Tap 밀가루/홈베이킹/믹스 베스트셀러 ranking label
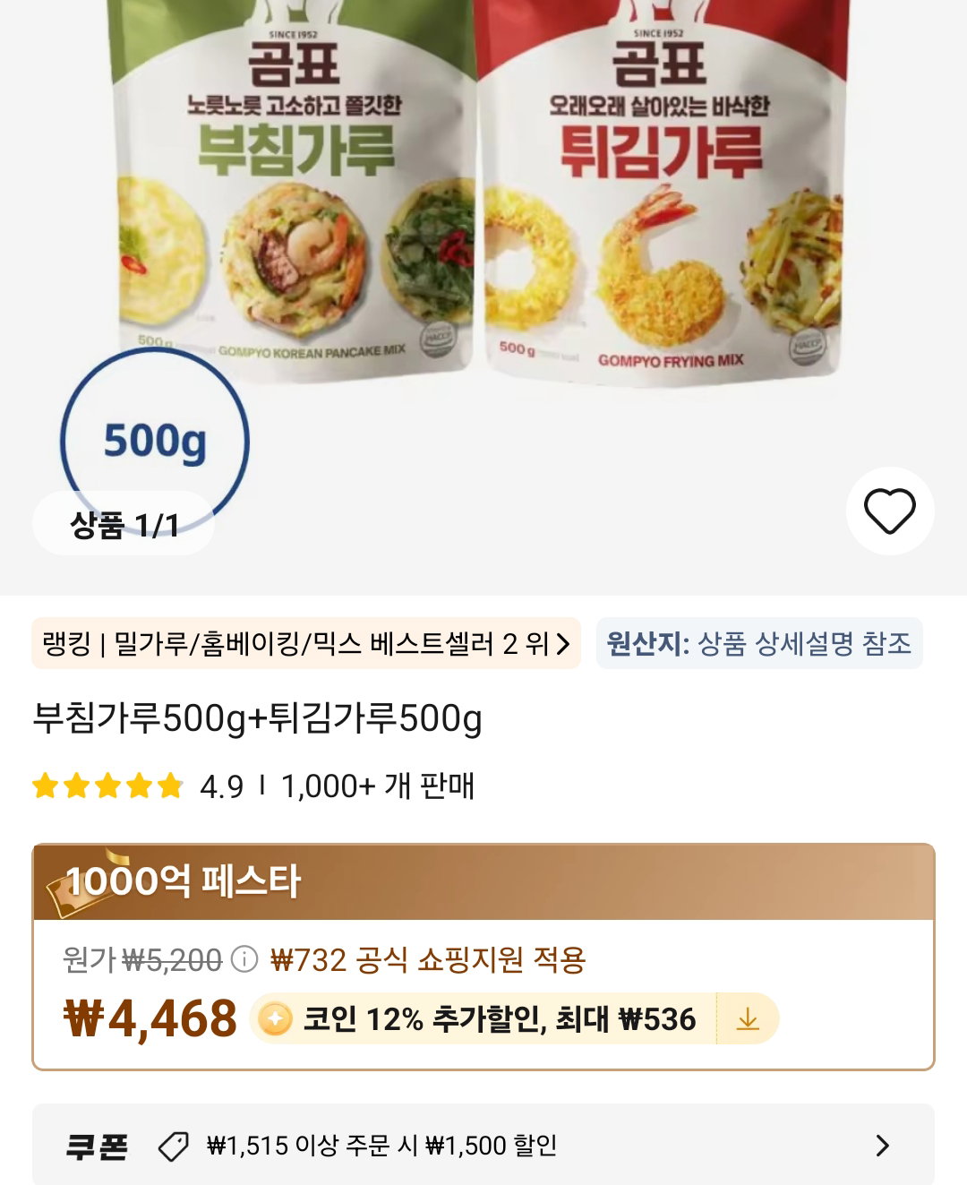This screenshot has height=1185, width=967. 305,643
